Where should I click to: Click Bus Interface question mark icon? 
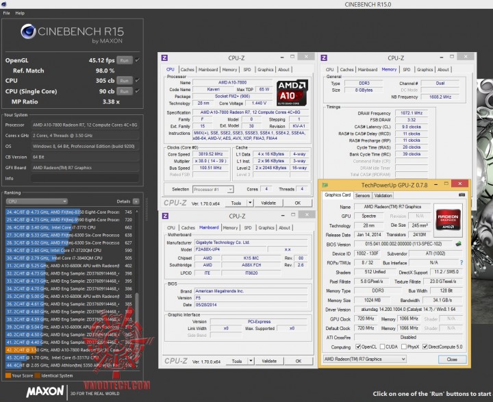[462, 263]
